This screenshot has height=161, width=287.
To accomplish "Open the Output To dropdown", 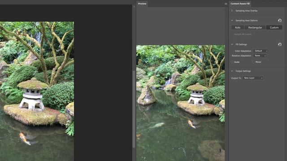I will click(253, 78).
